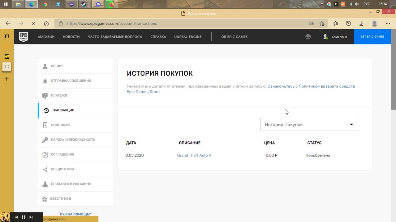Open the Grand Theft Auto V transaction link

(x=194, y=155)
